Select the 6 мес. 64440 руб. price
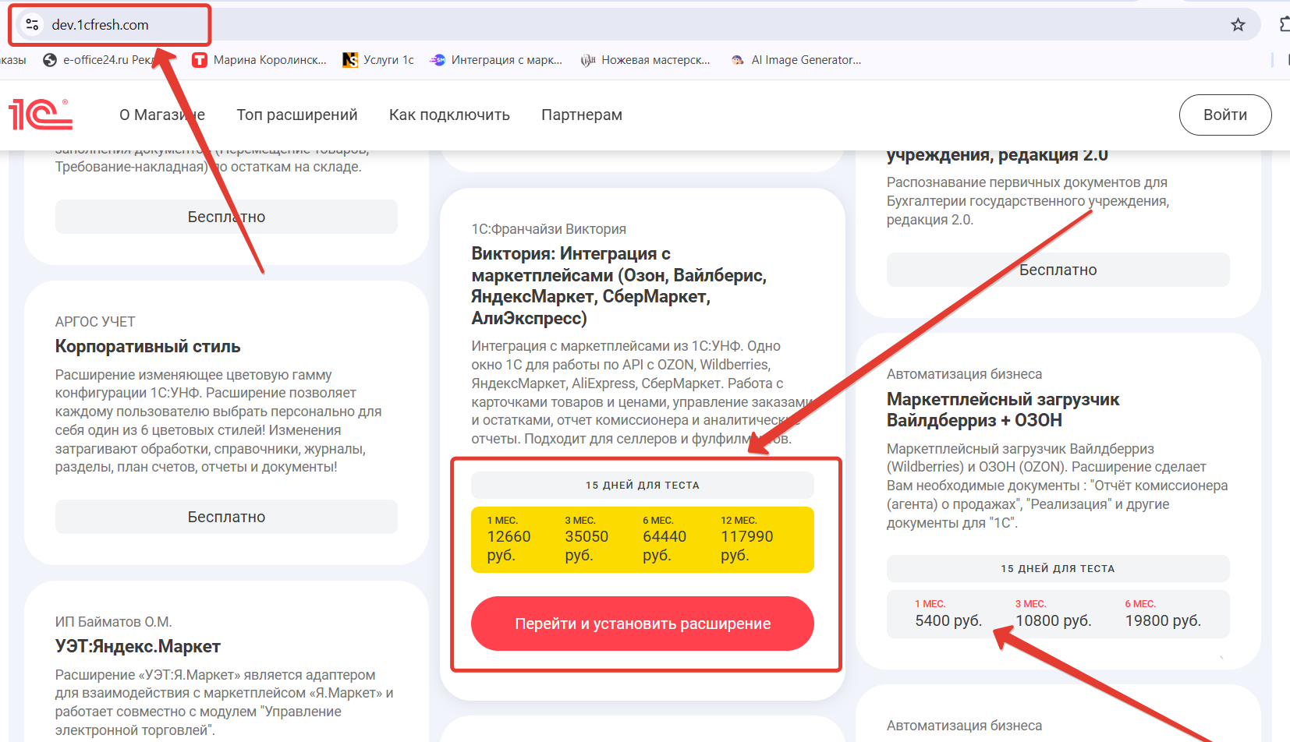 point(664,539)
